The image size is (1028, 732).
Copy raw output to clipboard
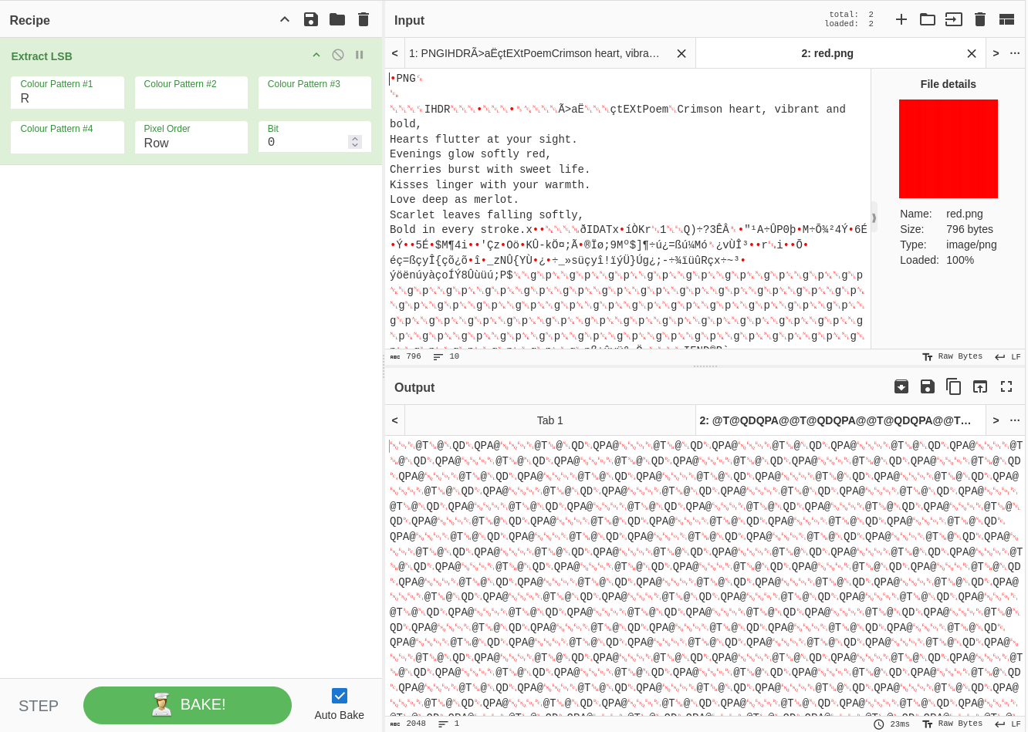(954, 386)
